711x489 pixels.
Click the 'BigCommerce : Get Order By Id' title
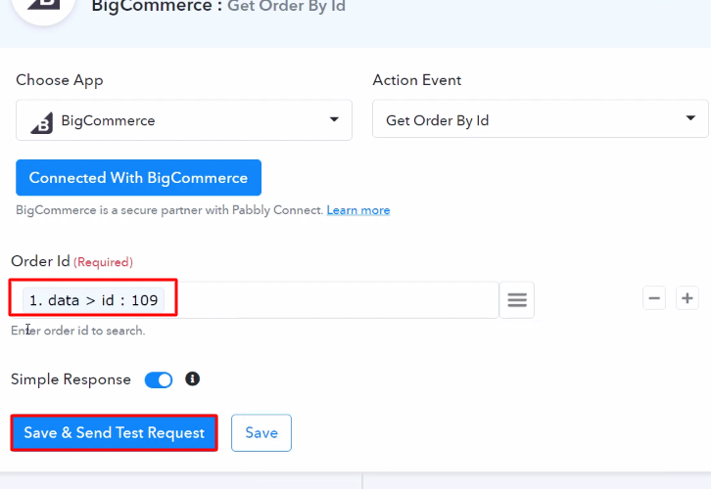click(218, 6)
